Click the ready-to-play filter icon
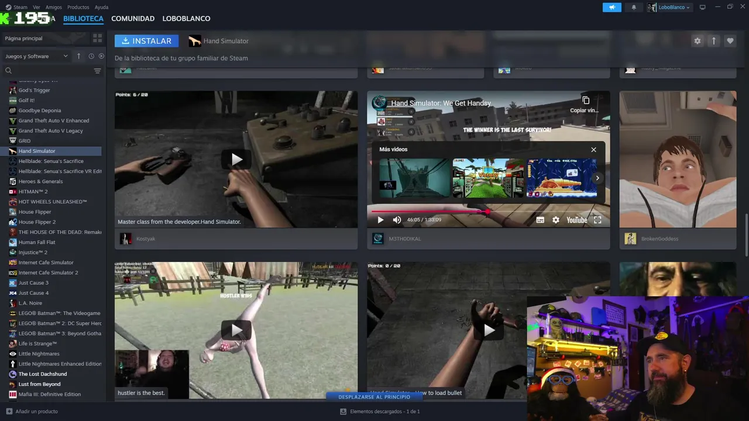This screenshot has height=421, width=749. click(x=101, y=56)
